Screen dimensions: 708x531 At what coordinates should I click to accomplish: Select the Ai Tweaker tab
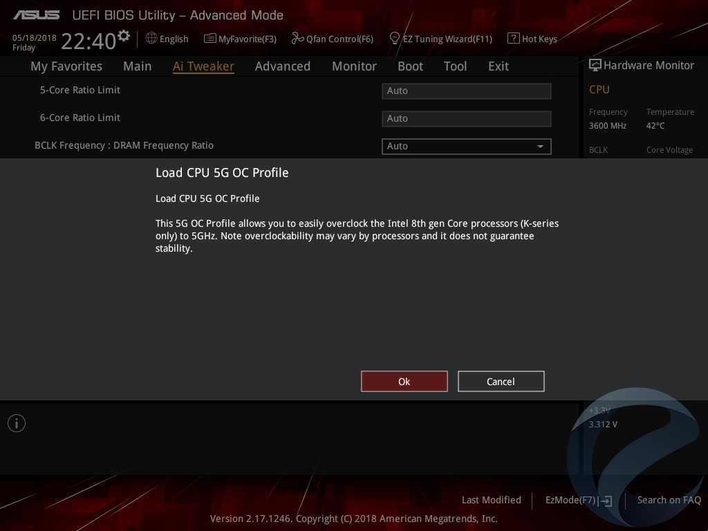(203, 66)
